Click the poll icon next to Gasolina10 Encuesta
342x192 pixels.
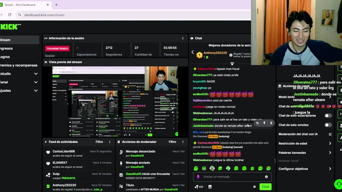click(x=121, y=175)
